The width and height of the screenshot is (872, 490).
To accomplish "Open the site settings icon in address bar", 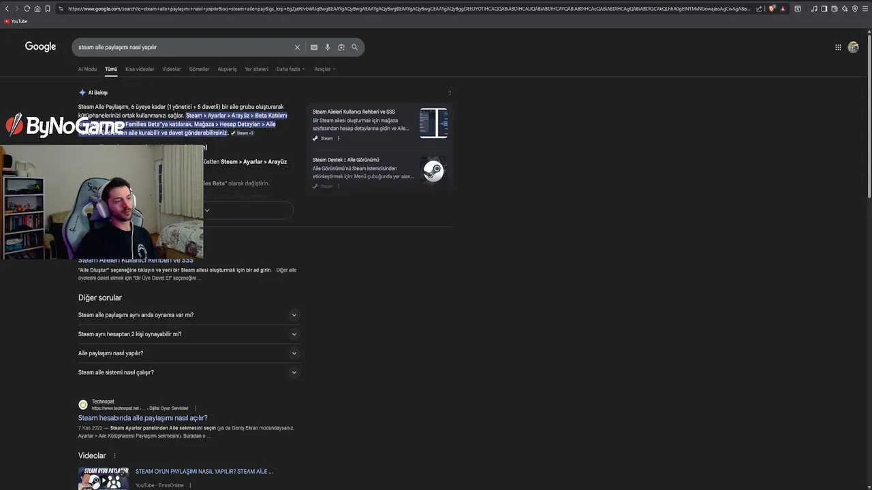I will pyautogui.click(x=61, y=9).
